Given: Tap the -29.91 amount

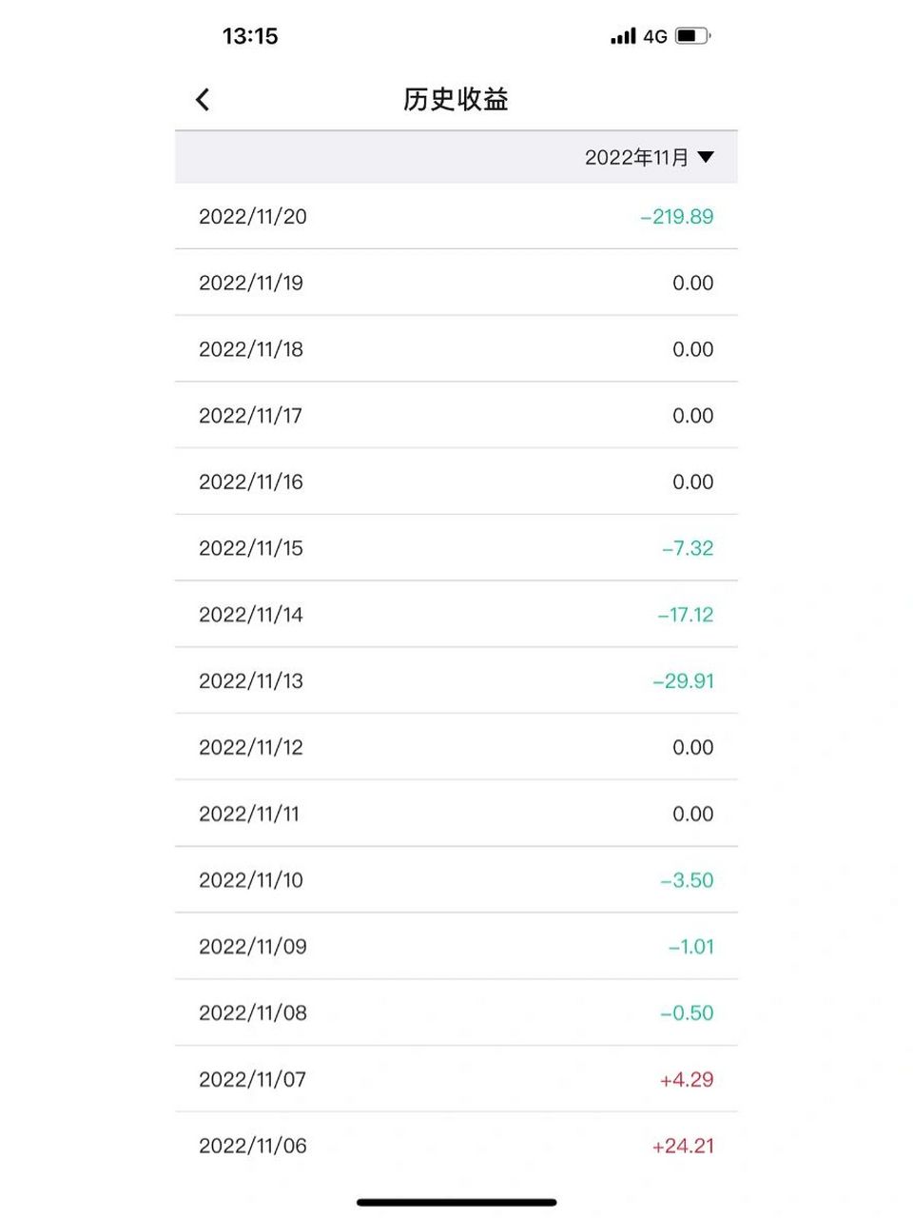Looking at the screenshot, I should (684, 680).
